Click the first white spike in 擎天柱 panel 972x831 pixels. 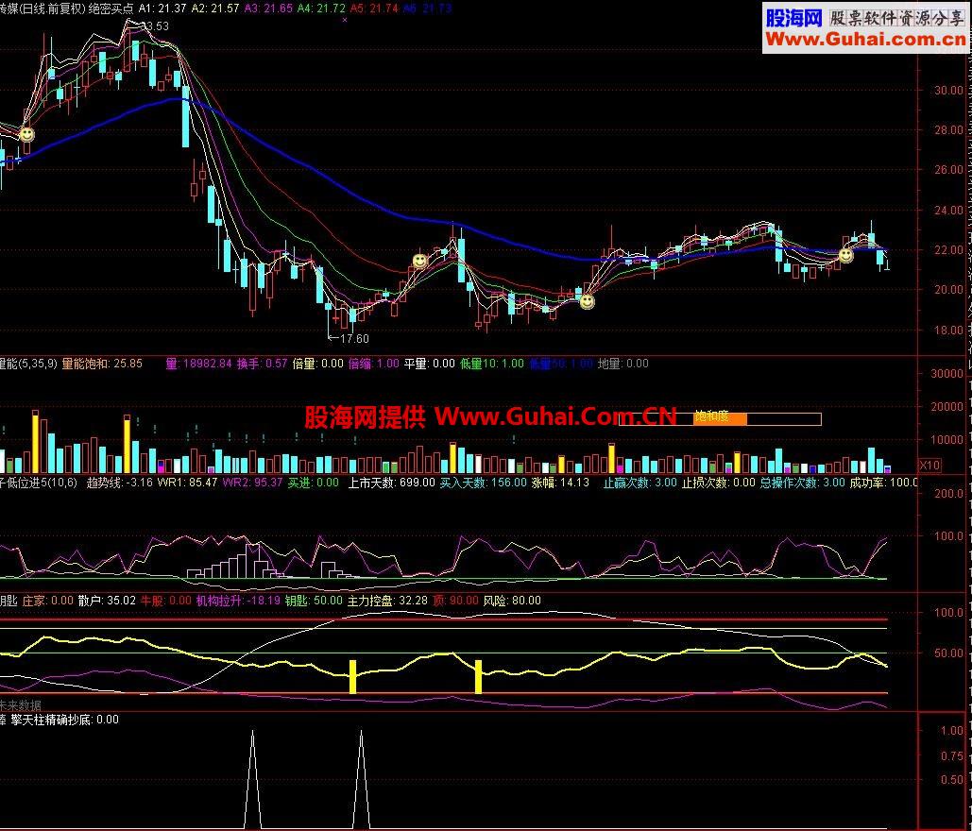[x=252, y=779]
